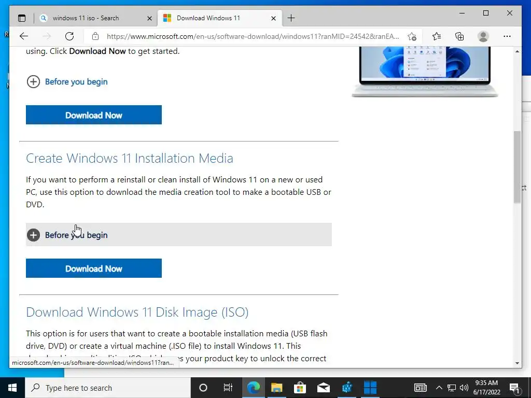Open the profile account icon
Screen dimensions: 531x398
click(x=483, y=36)
